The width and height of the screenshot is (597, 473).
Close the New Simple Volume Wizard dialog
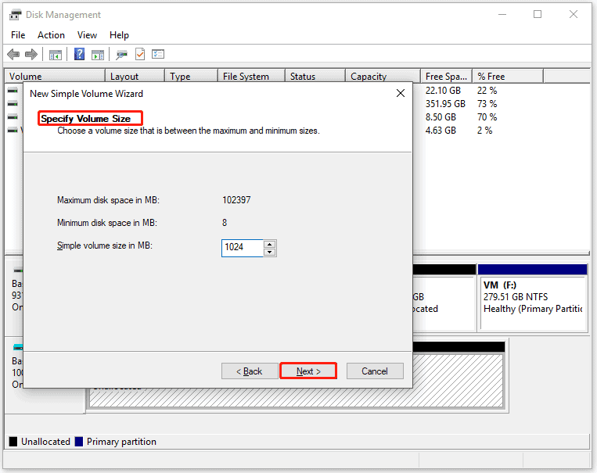tap(401, 93)
